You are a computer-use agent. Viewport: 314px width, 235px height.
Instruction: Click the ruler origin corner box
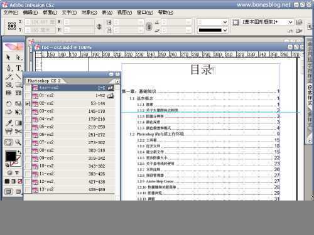point(38,55)
